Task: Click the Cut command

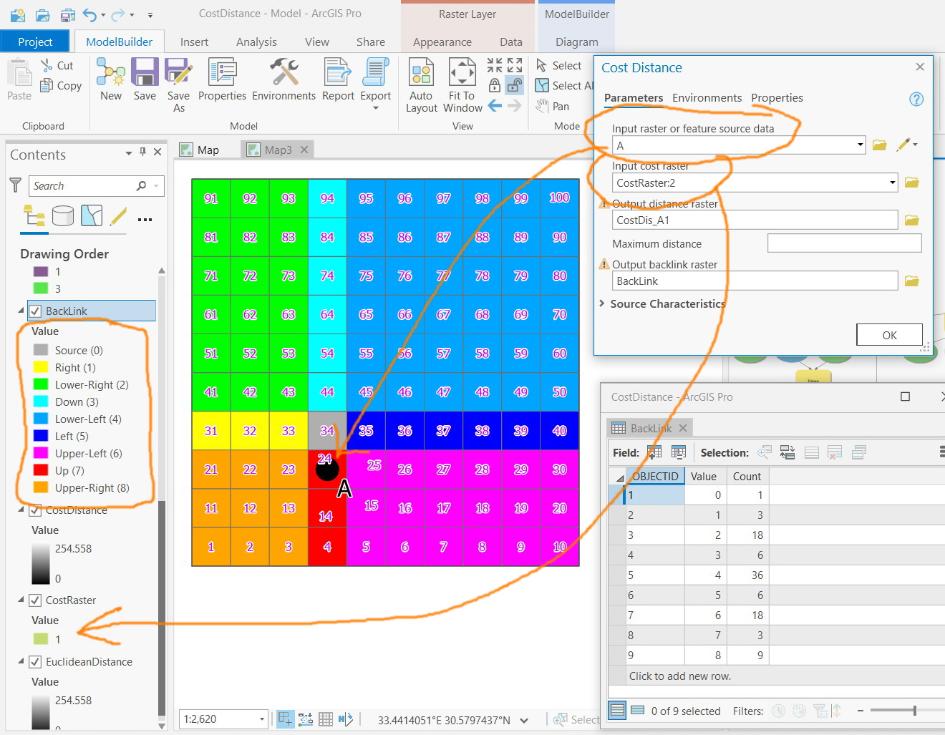Action: [x=57, y=65]
